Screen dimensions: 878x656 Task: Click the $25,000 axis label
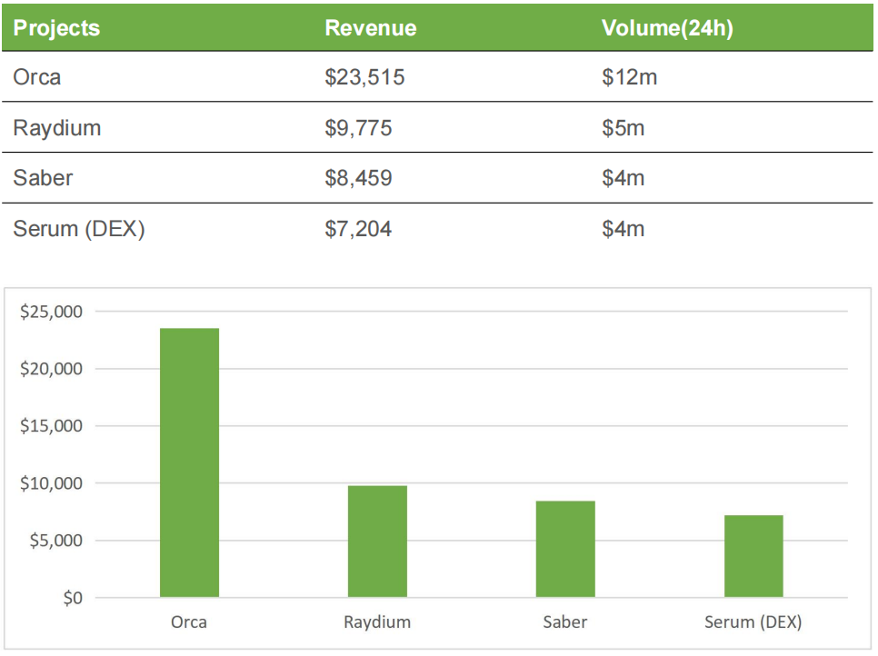tap(51, 312)
